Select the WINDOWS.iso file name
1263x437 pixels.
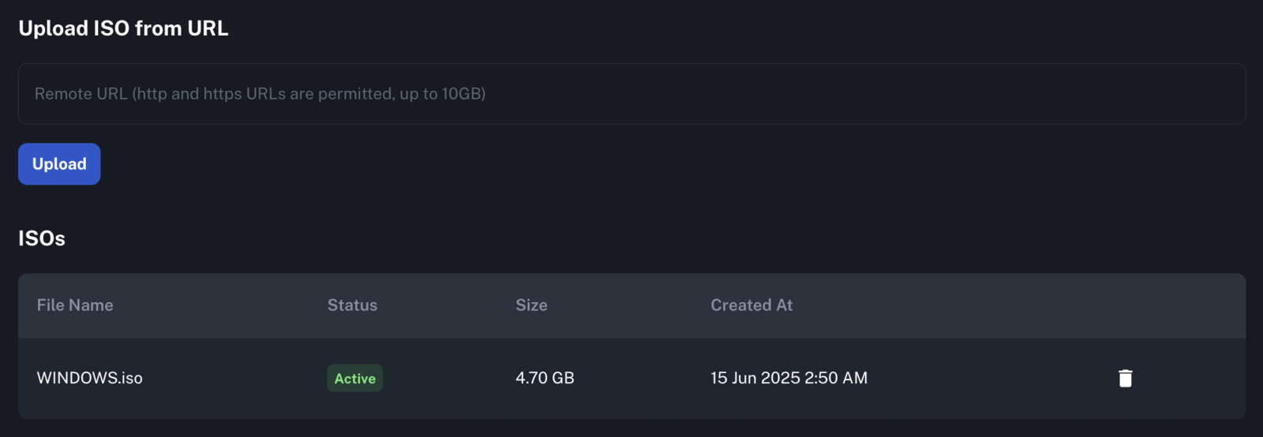90,378
